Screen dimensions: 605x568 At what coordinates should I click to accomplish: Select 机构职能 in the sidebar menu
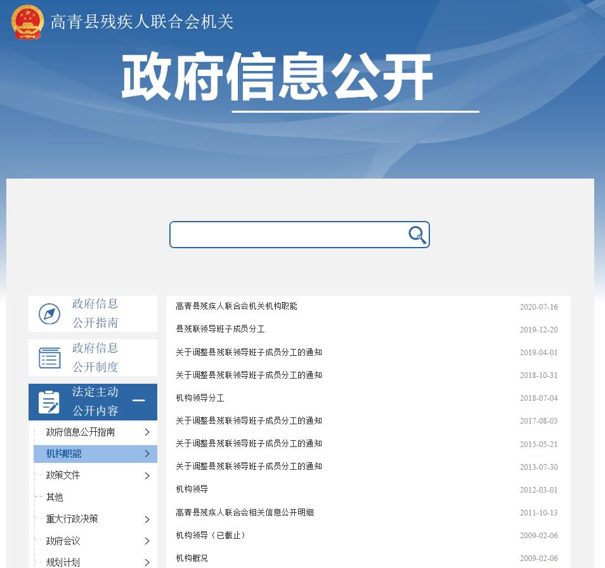[x=64, y=454]
